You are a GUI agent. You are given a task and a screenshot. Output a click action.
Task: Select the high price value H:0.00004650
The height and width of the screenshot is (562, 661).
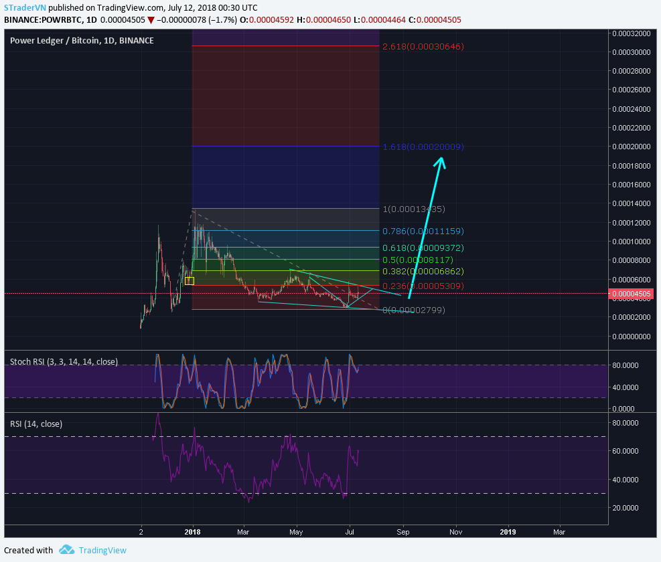(323, 20)
